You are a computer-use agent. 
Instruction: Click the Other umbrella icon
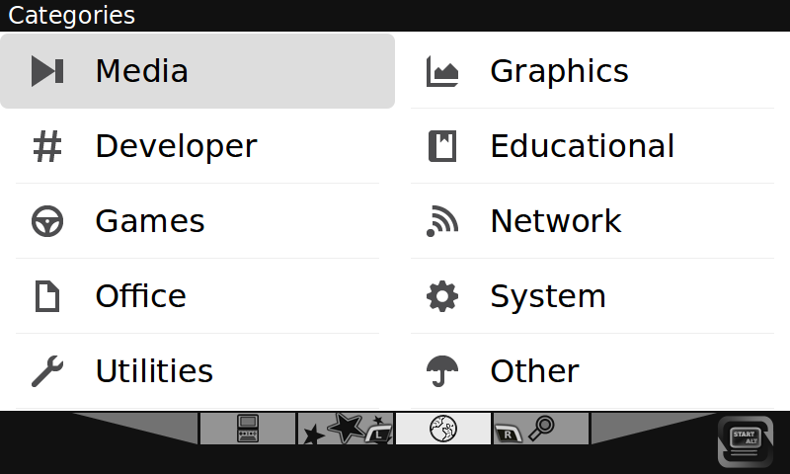coord(442,371)
